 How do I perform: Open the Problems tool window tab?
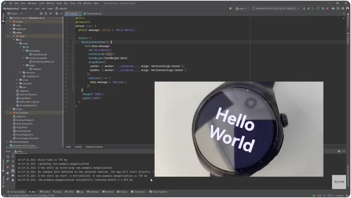click(93, 192)
